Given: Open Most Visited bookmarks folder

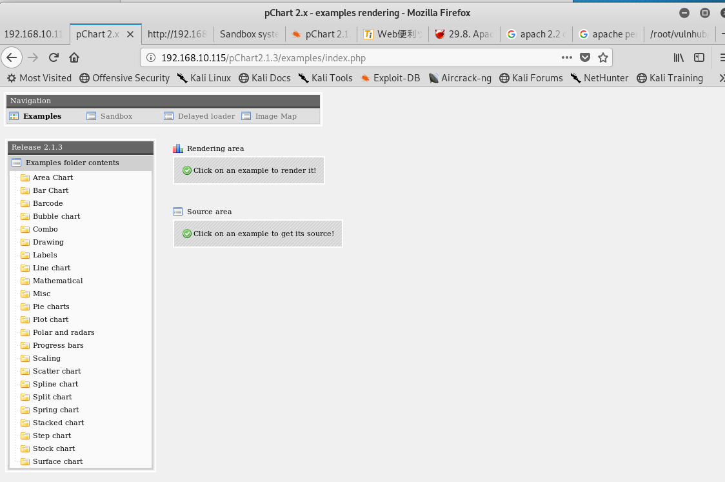Looking at the screenshot, I should tap(39, 78).
